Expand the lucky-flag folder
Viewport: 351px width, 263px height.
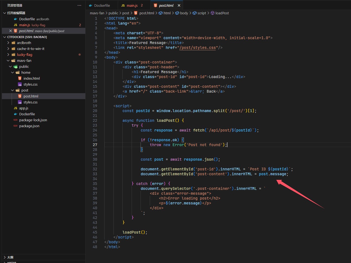click(x=24, y=55)
